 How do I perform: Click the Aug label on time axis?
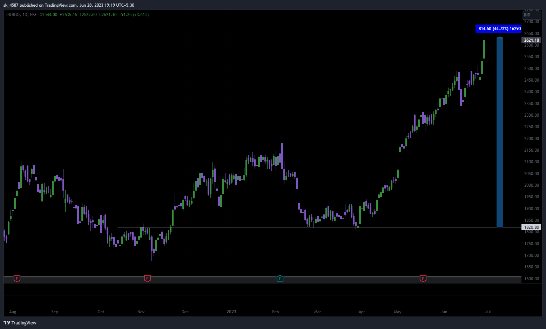(13, 312)
